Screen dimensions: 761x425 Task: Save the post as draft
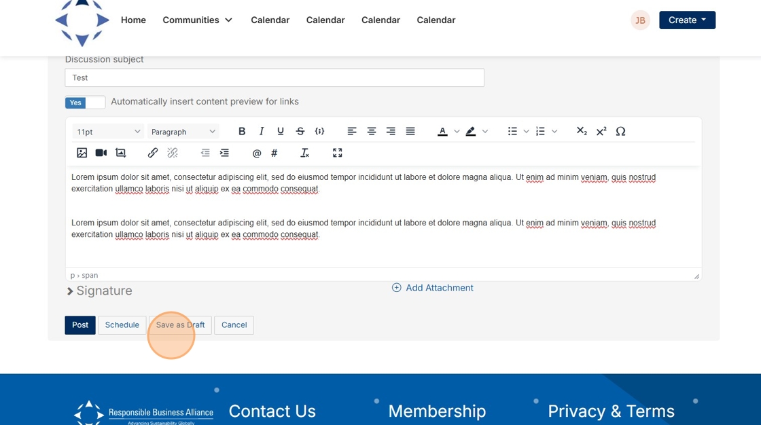click(x=180, y=325)
